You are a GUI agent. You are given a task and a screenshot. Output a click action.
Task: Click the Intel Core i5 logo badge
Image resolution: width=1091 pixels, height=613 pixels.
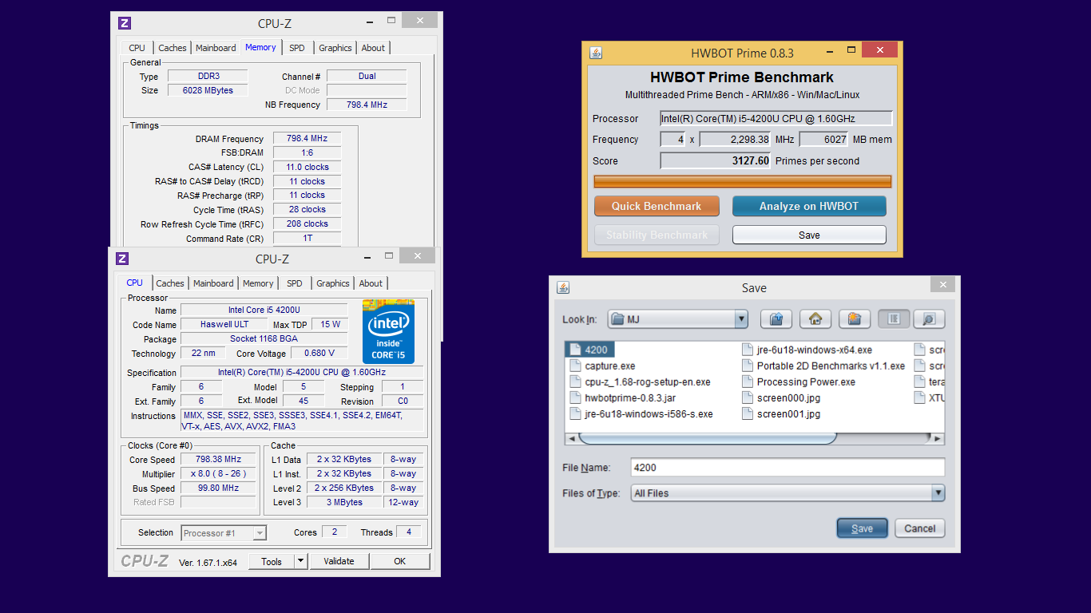[388, 331]
